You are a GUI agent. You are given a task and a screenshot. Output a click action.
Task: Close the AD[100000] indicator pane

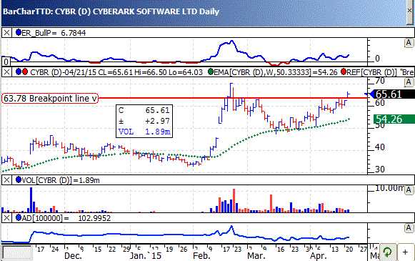pos(6,218)
